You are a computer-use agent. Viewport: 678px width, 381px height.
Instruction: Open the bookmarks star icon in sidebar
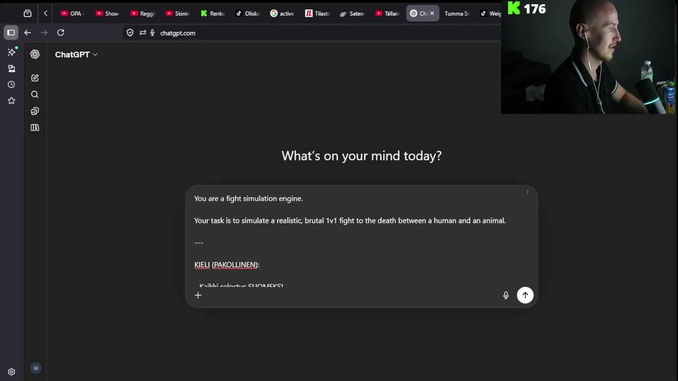coord(12,101)
